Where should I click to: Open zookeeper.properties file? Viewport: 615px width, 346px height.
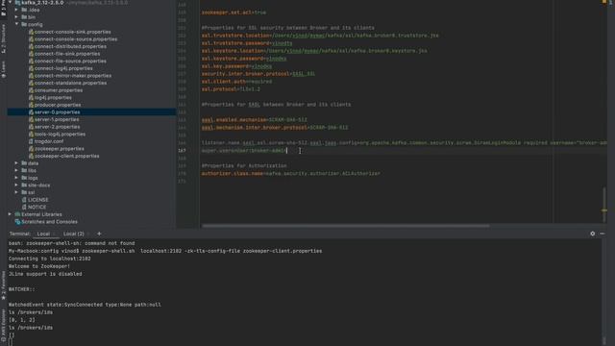60,149
